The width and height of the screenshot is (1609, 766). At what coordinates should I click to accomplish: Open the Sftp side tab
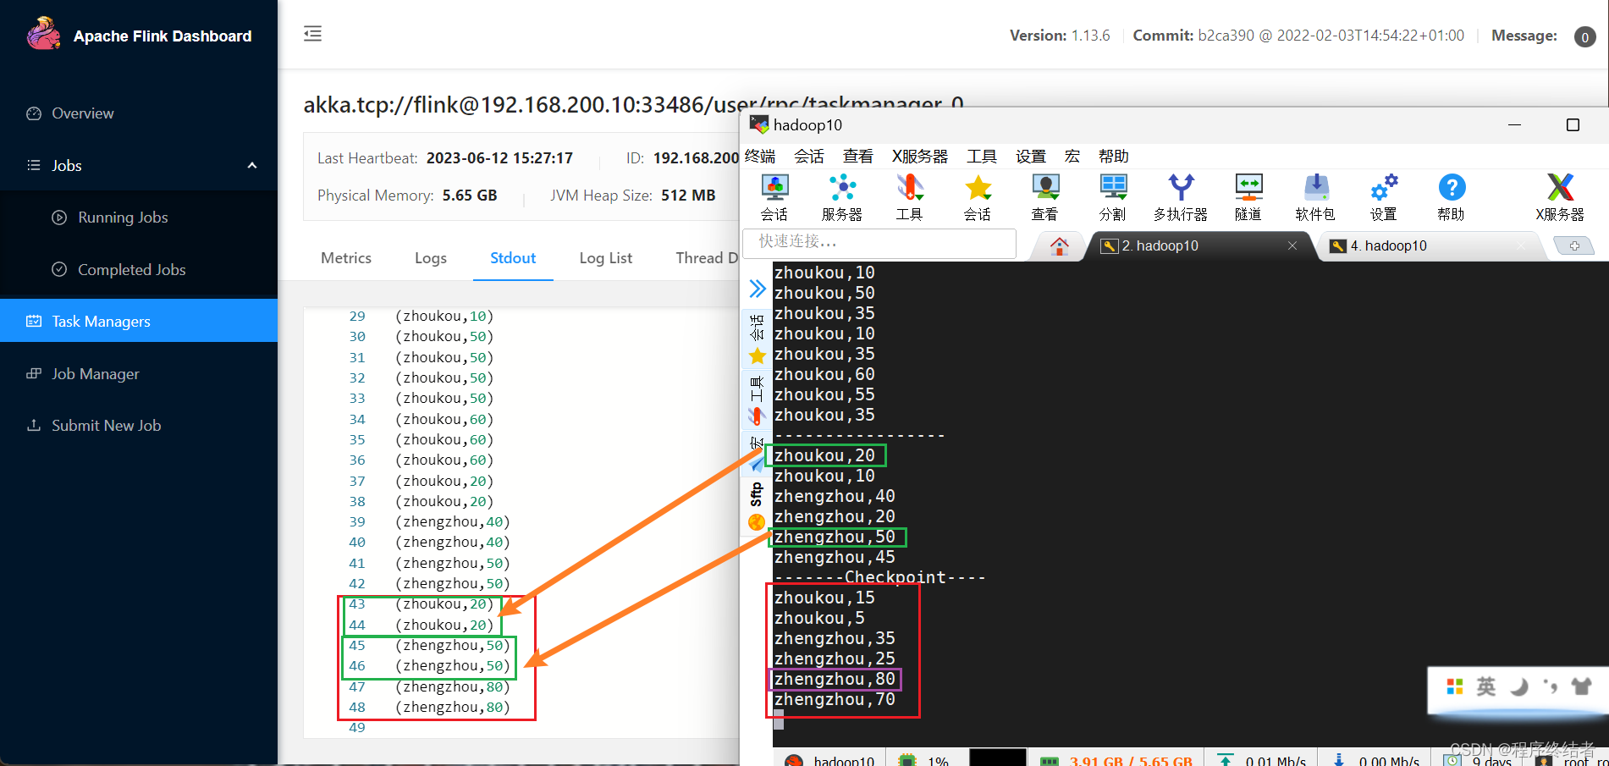click(757, 508)
